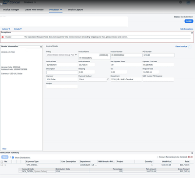Open the Actions dropdown menu

[6, 29]
